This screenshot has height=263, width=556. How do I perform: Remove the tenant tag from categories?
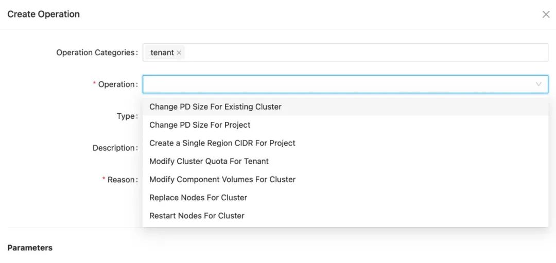[x=179, y=52]
